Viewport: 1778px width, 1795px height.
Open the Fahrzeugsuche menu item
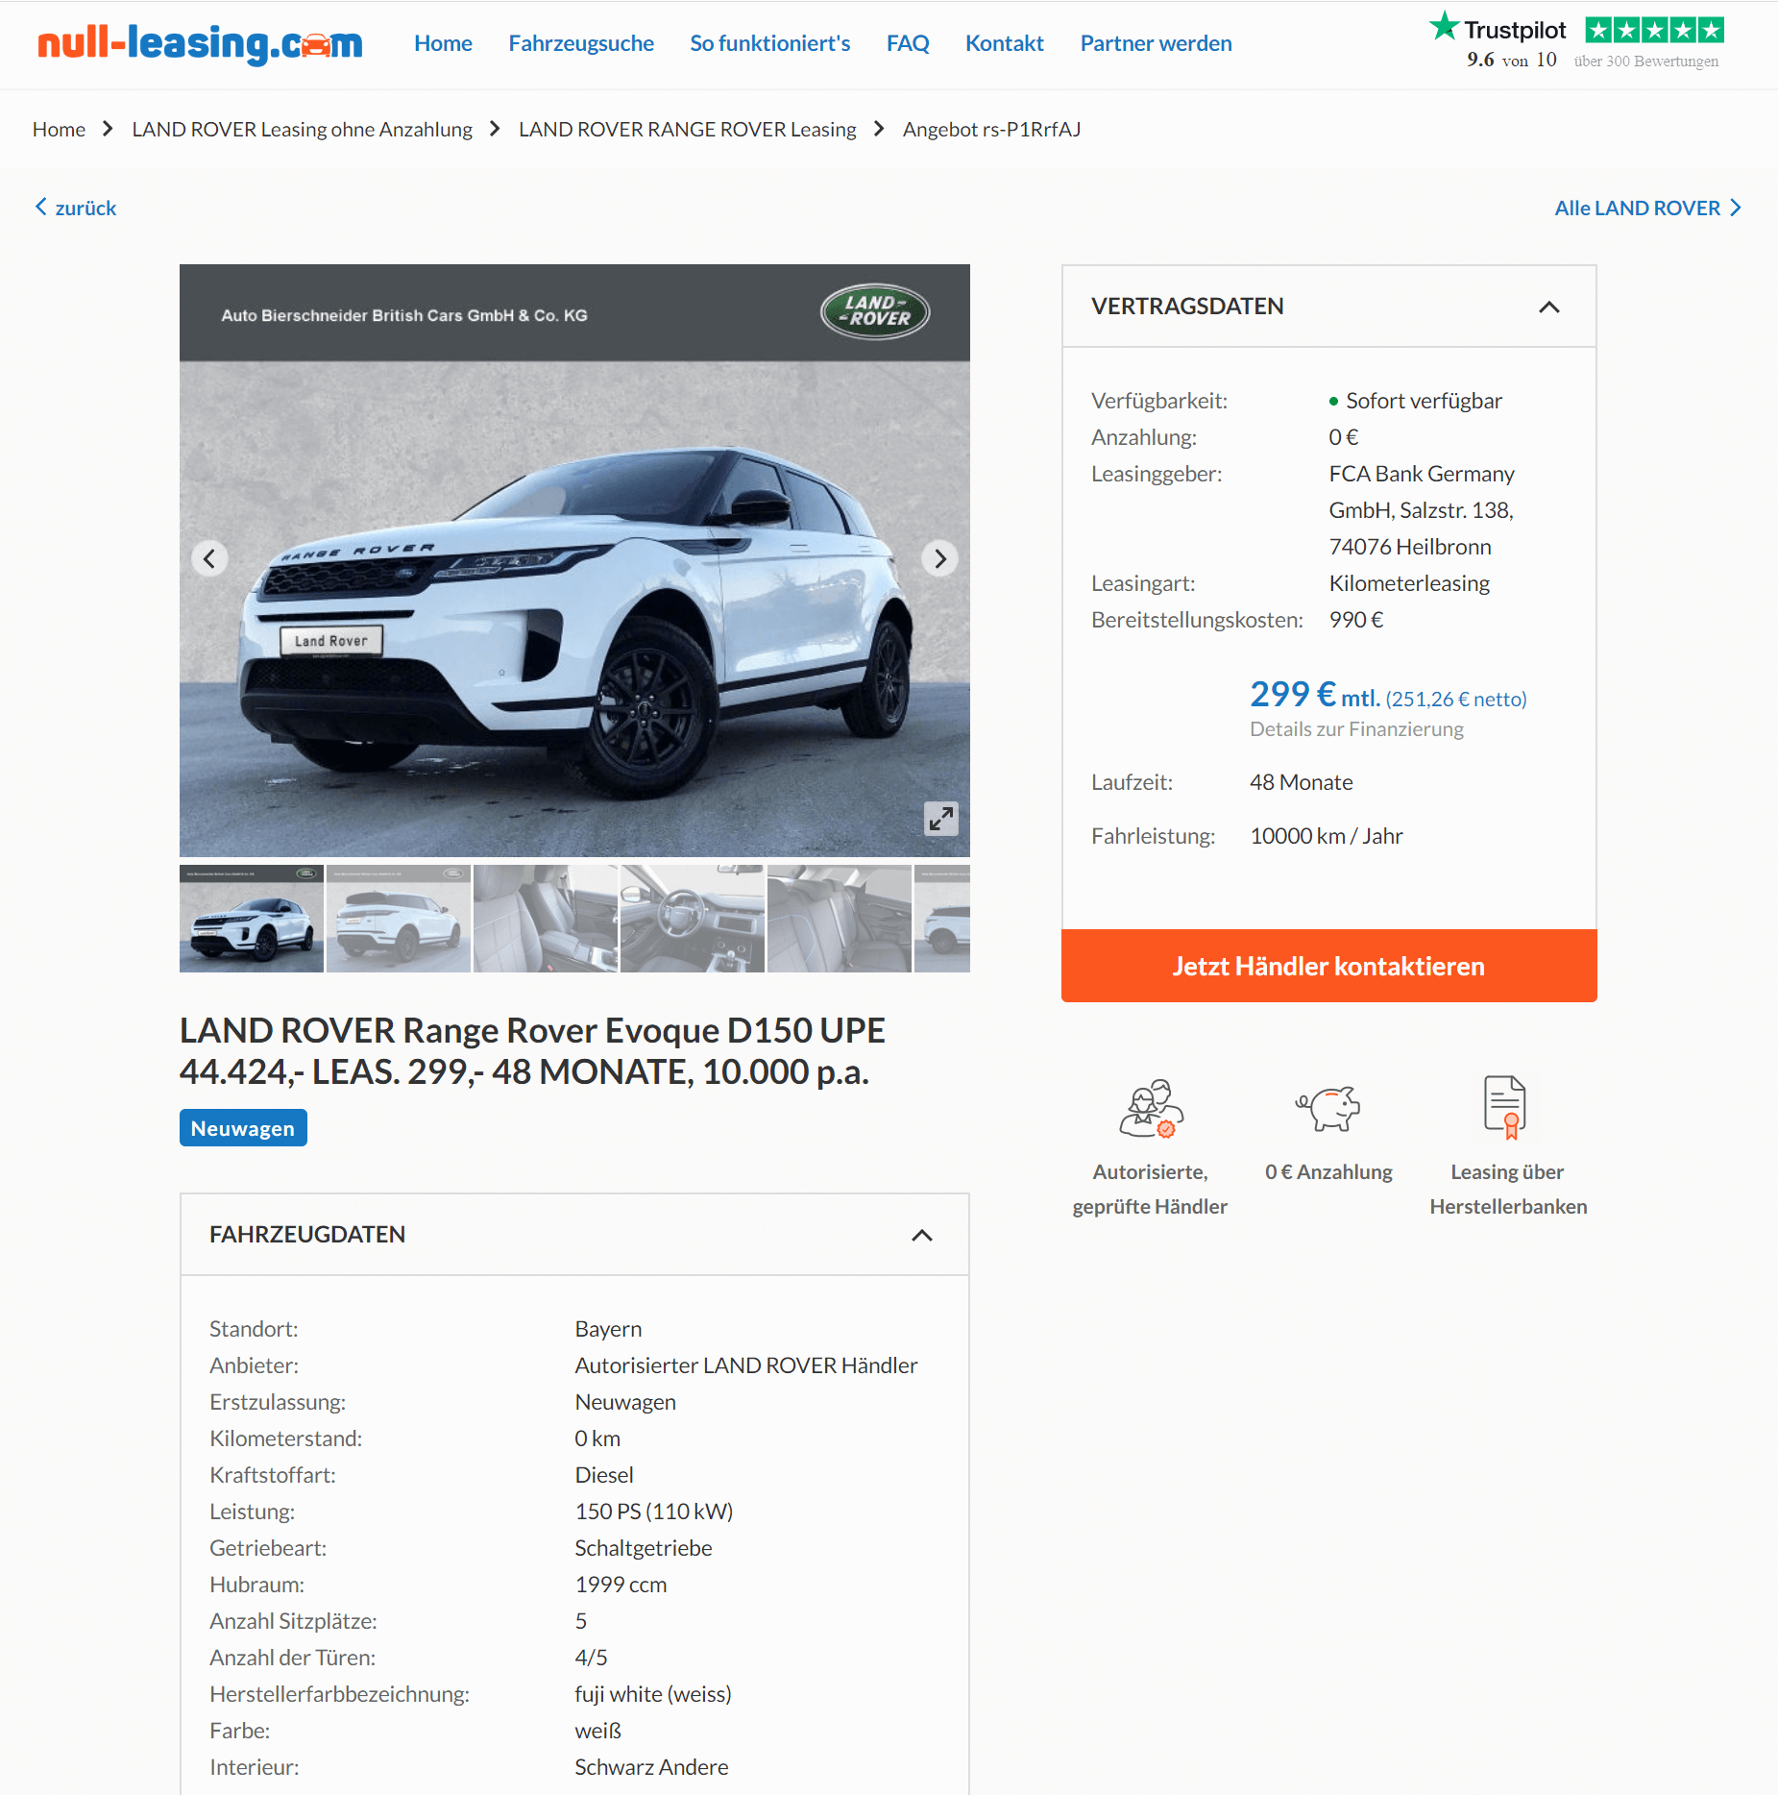[580, 43]
